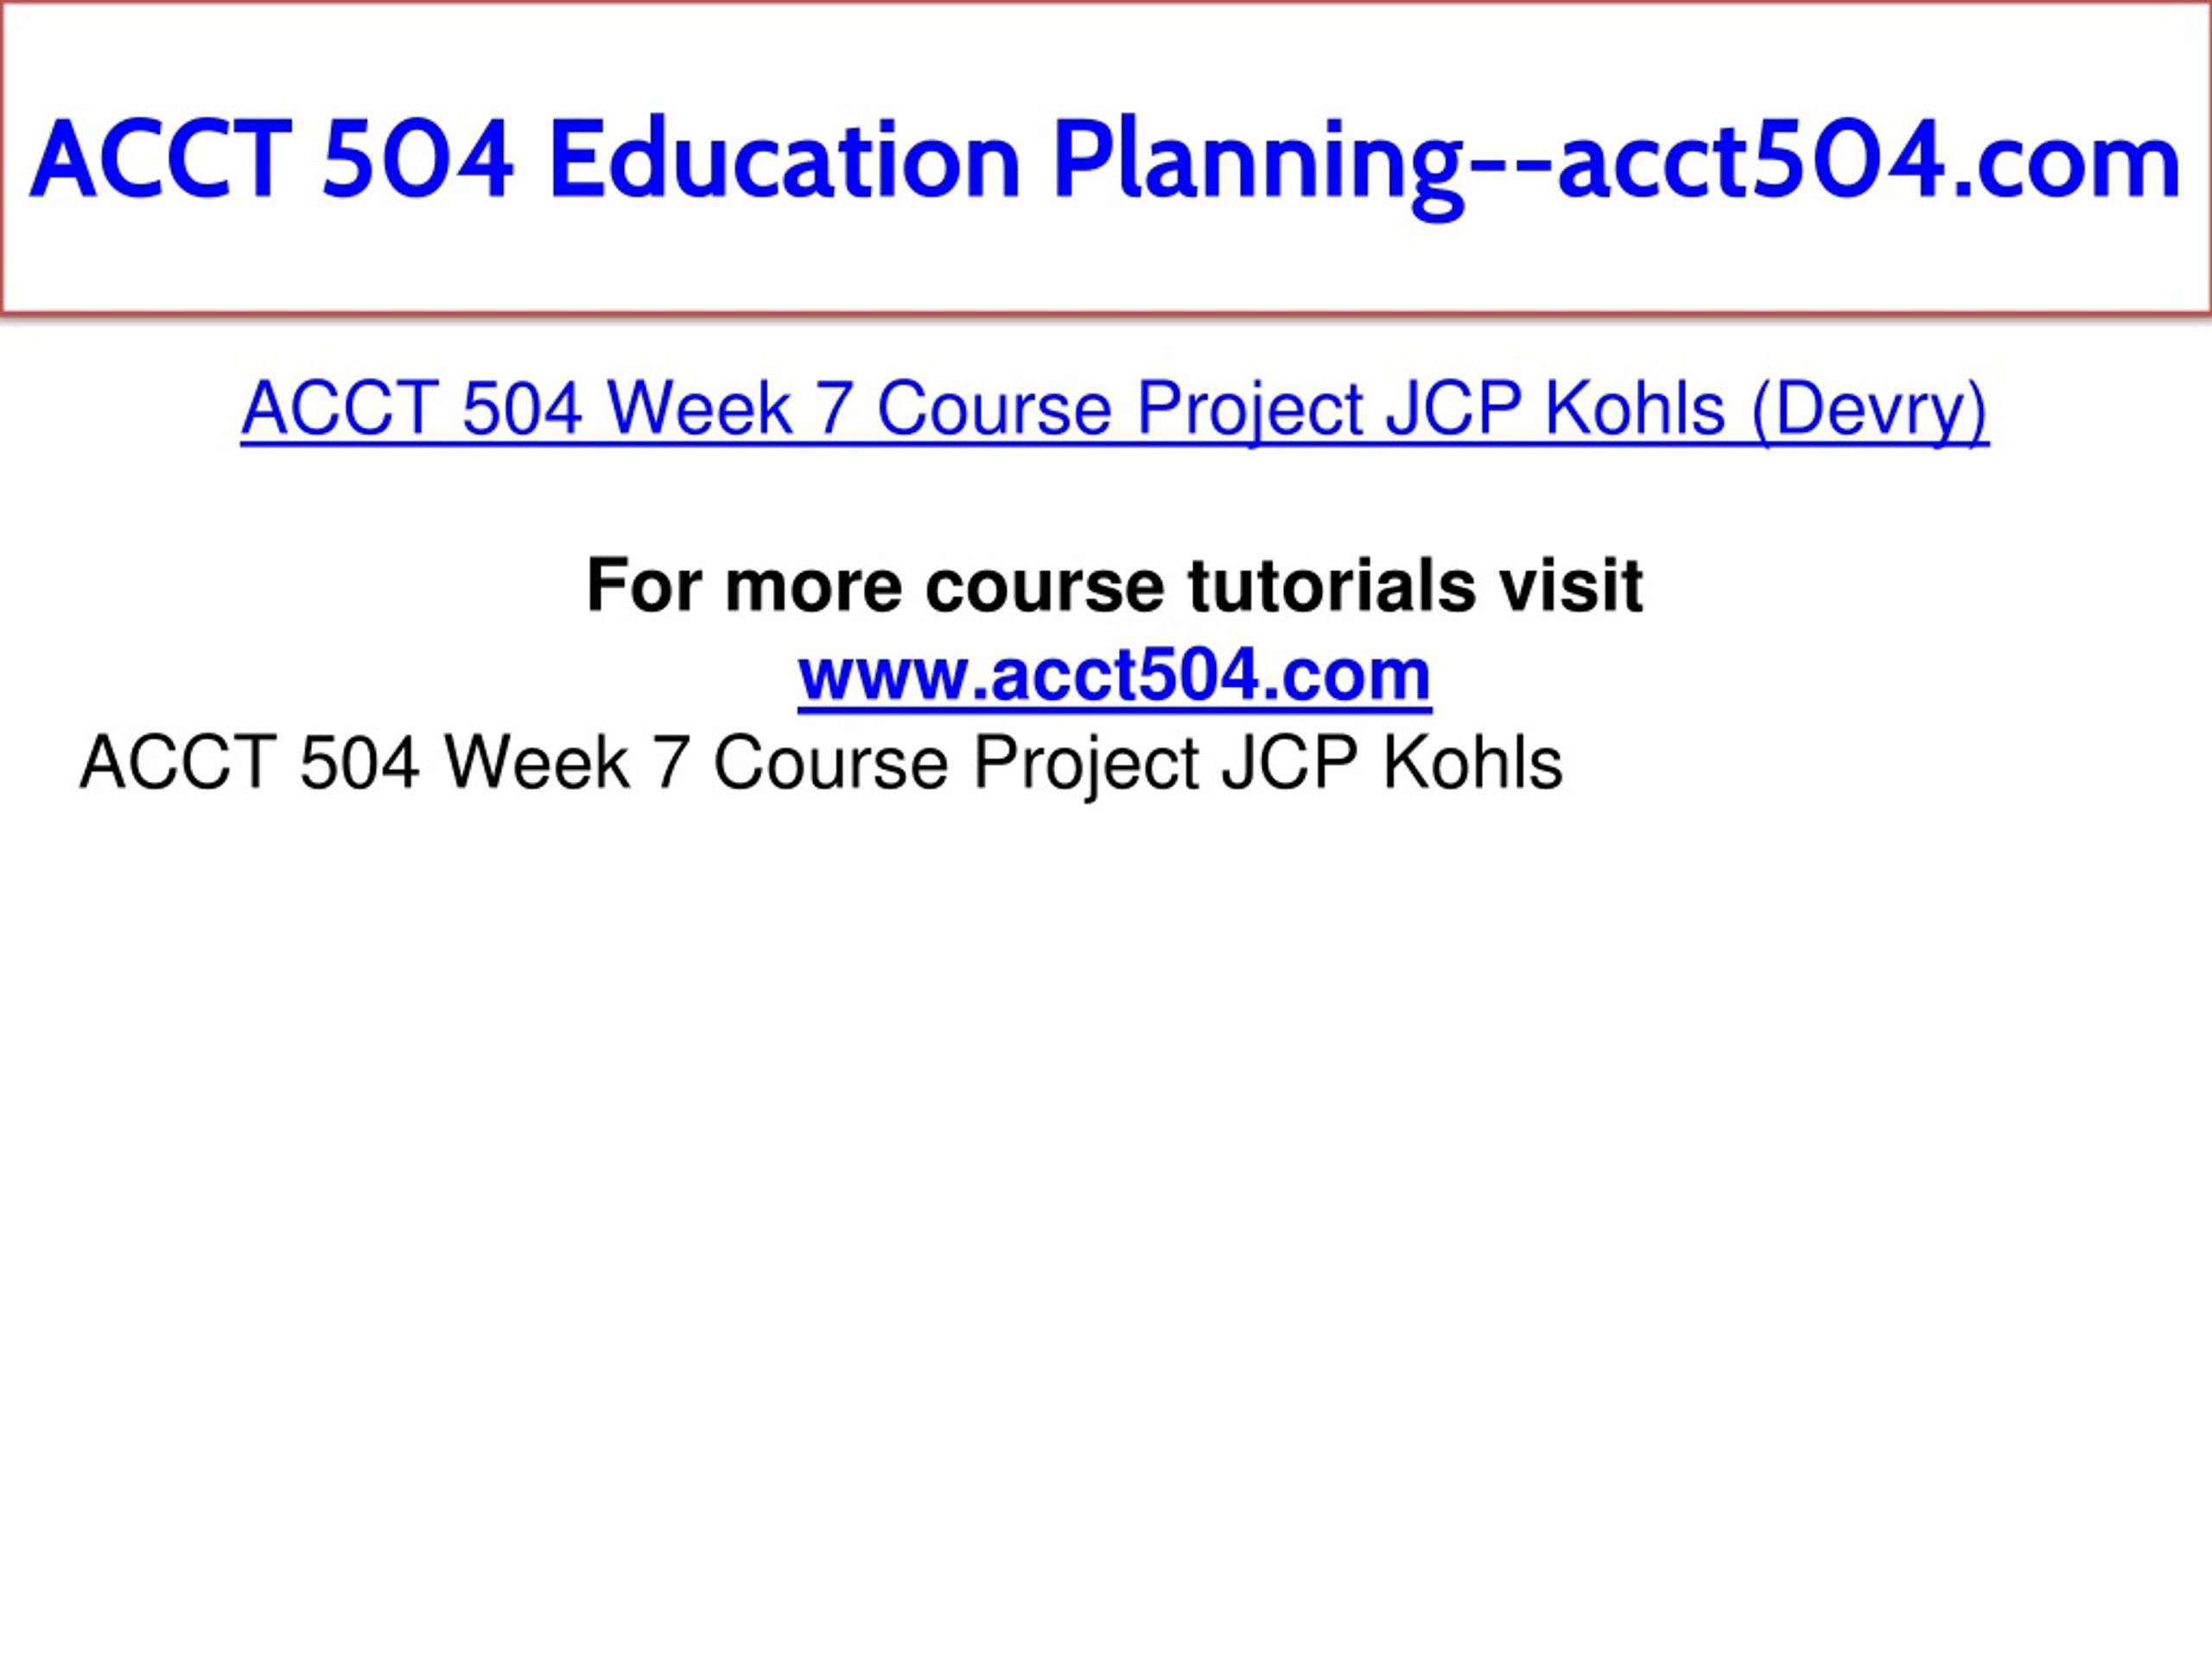The width and height of the screenshot is (2212, 1659).
Task: Click 'ACCT 504' at the start of the title
Action: tap(272, 160)
